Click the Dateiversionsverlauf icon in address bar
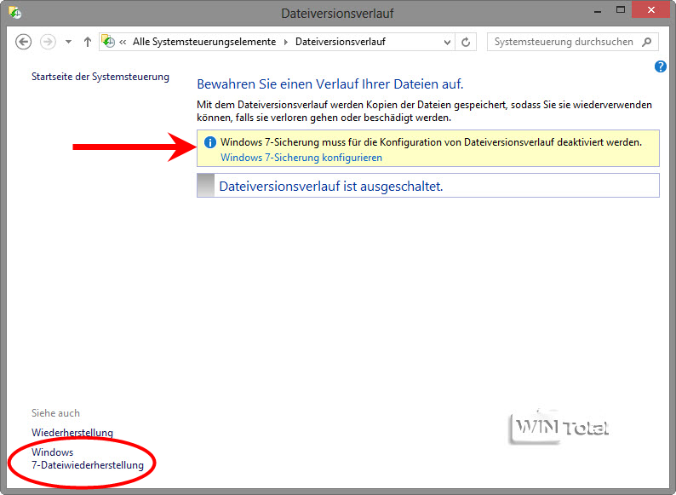 coord(108,41)
